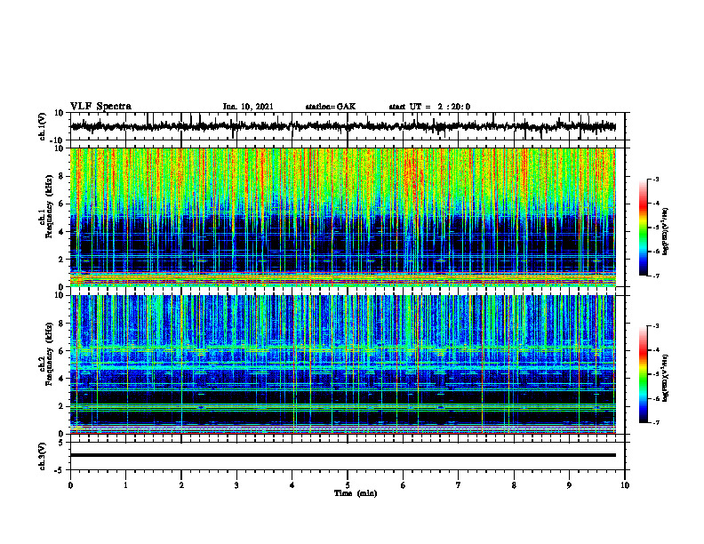Click the "-3" value on ch.1 color bar

[x=655, y=179]
